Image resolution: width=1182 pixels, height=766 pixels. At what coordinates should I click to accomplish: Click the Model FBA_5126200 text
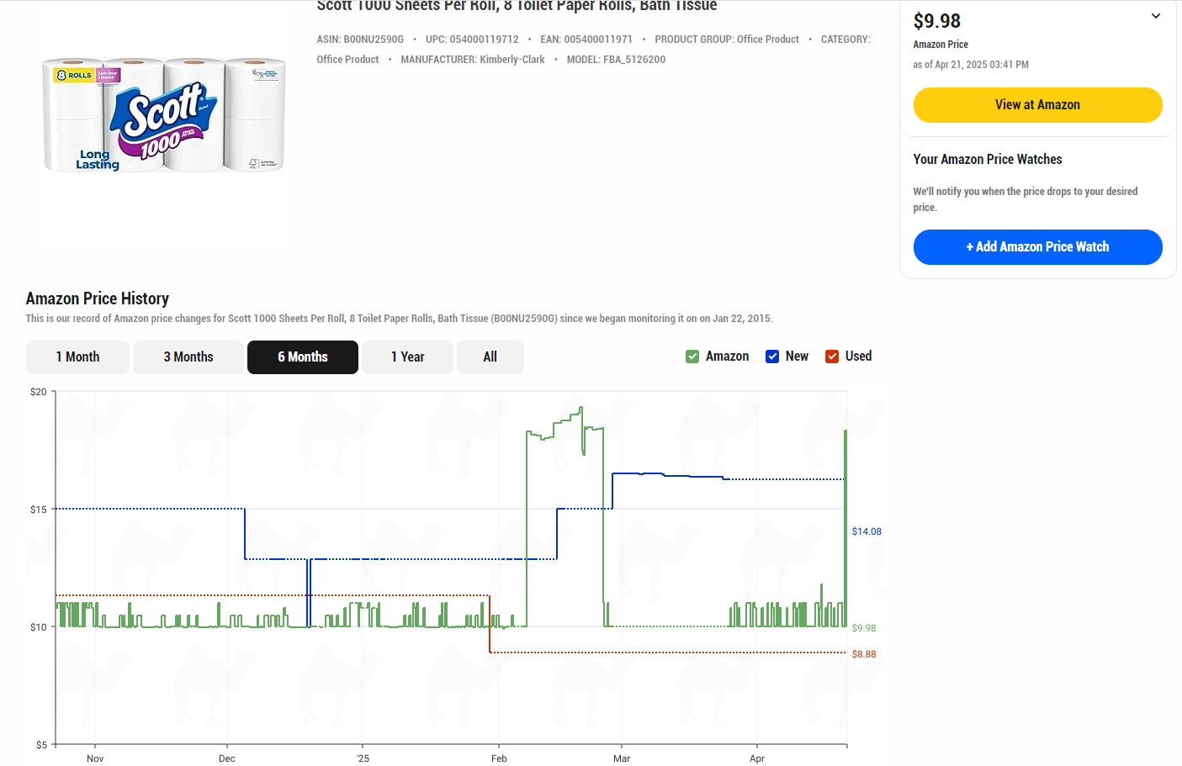coord(616,60)
